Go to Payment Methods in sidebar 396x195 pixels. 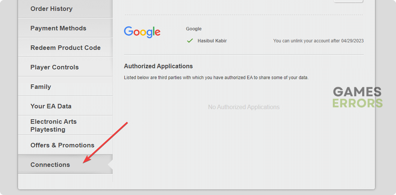pos(65,28)
